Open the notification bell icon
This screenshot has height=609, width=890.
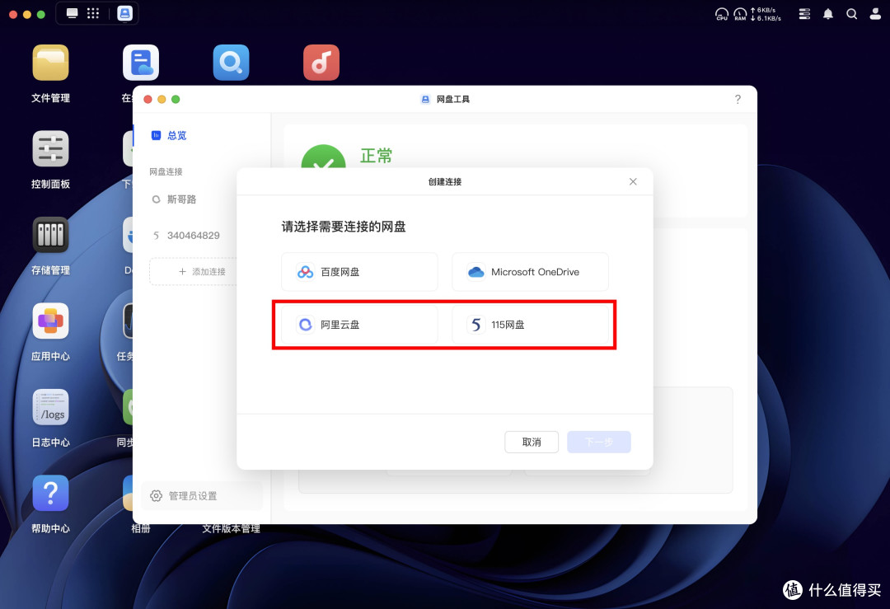click(828, 14)
